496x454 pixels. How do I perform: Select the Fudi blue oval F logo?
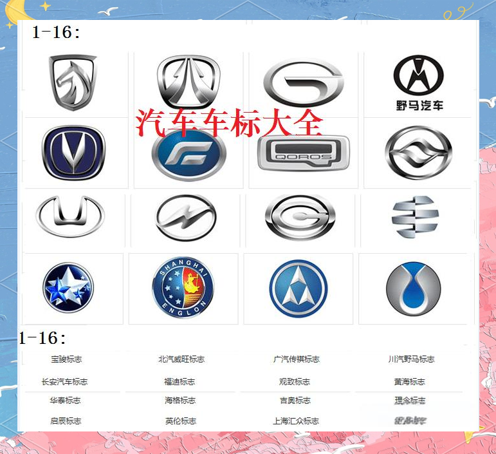(x=189, y=155)
